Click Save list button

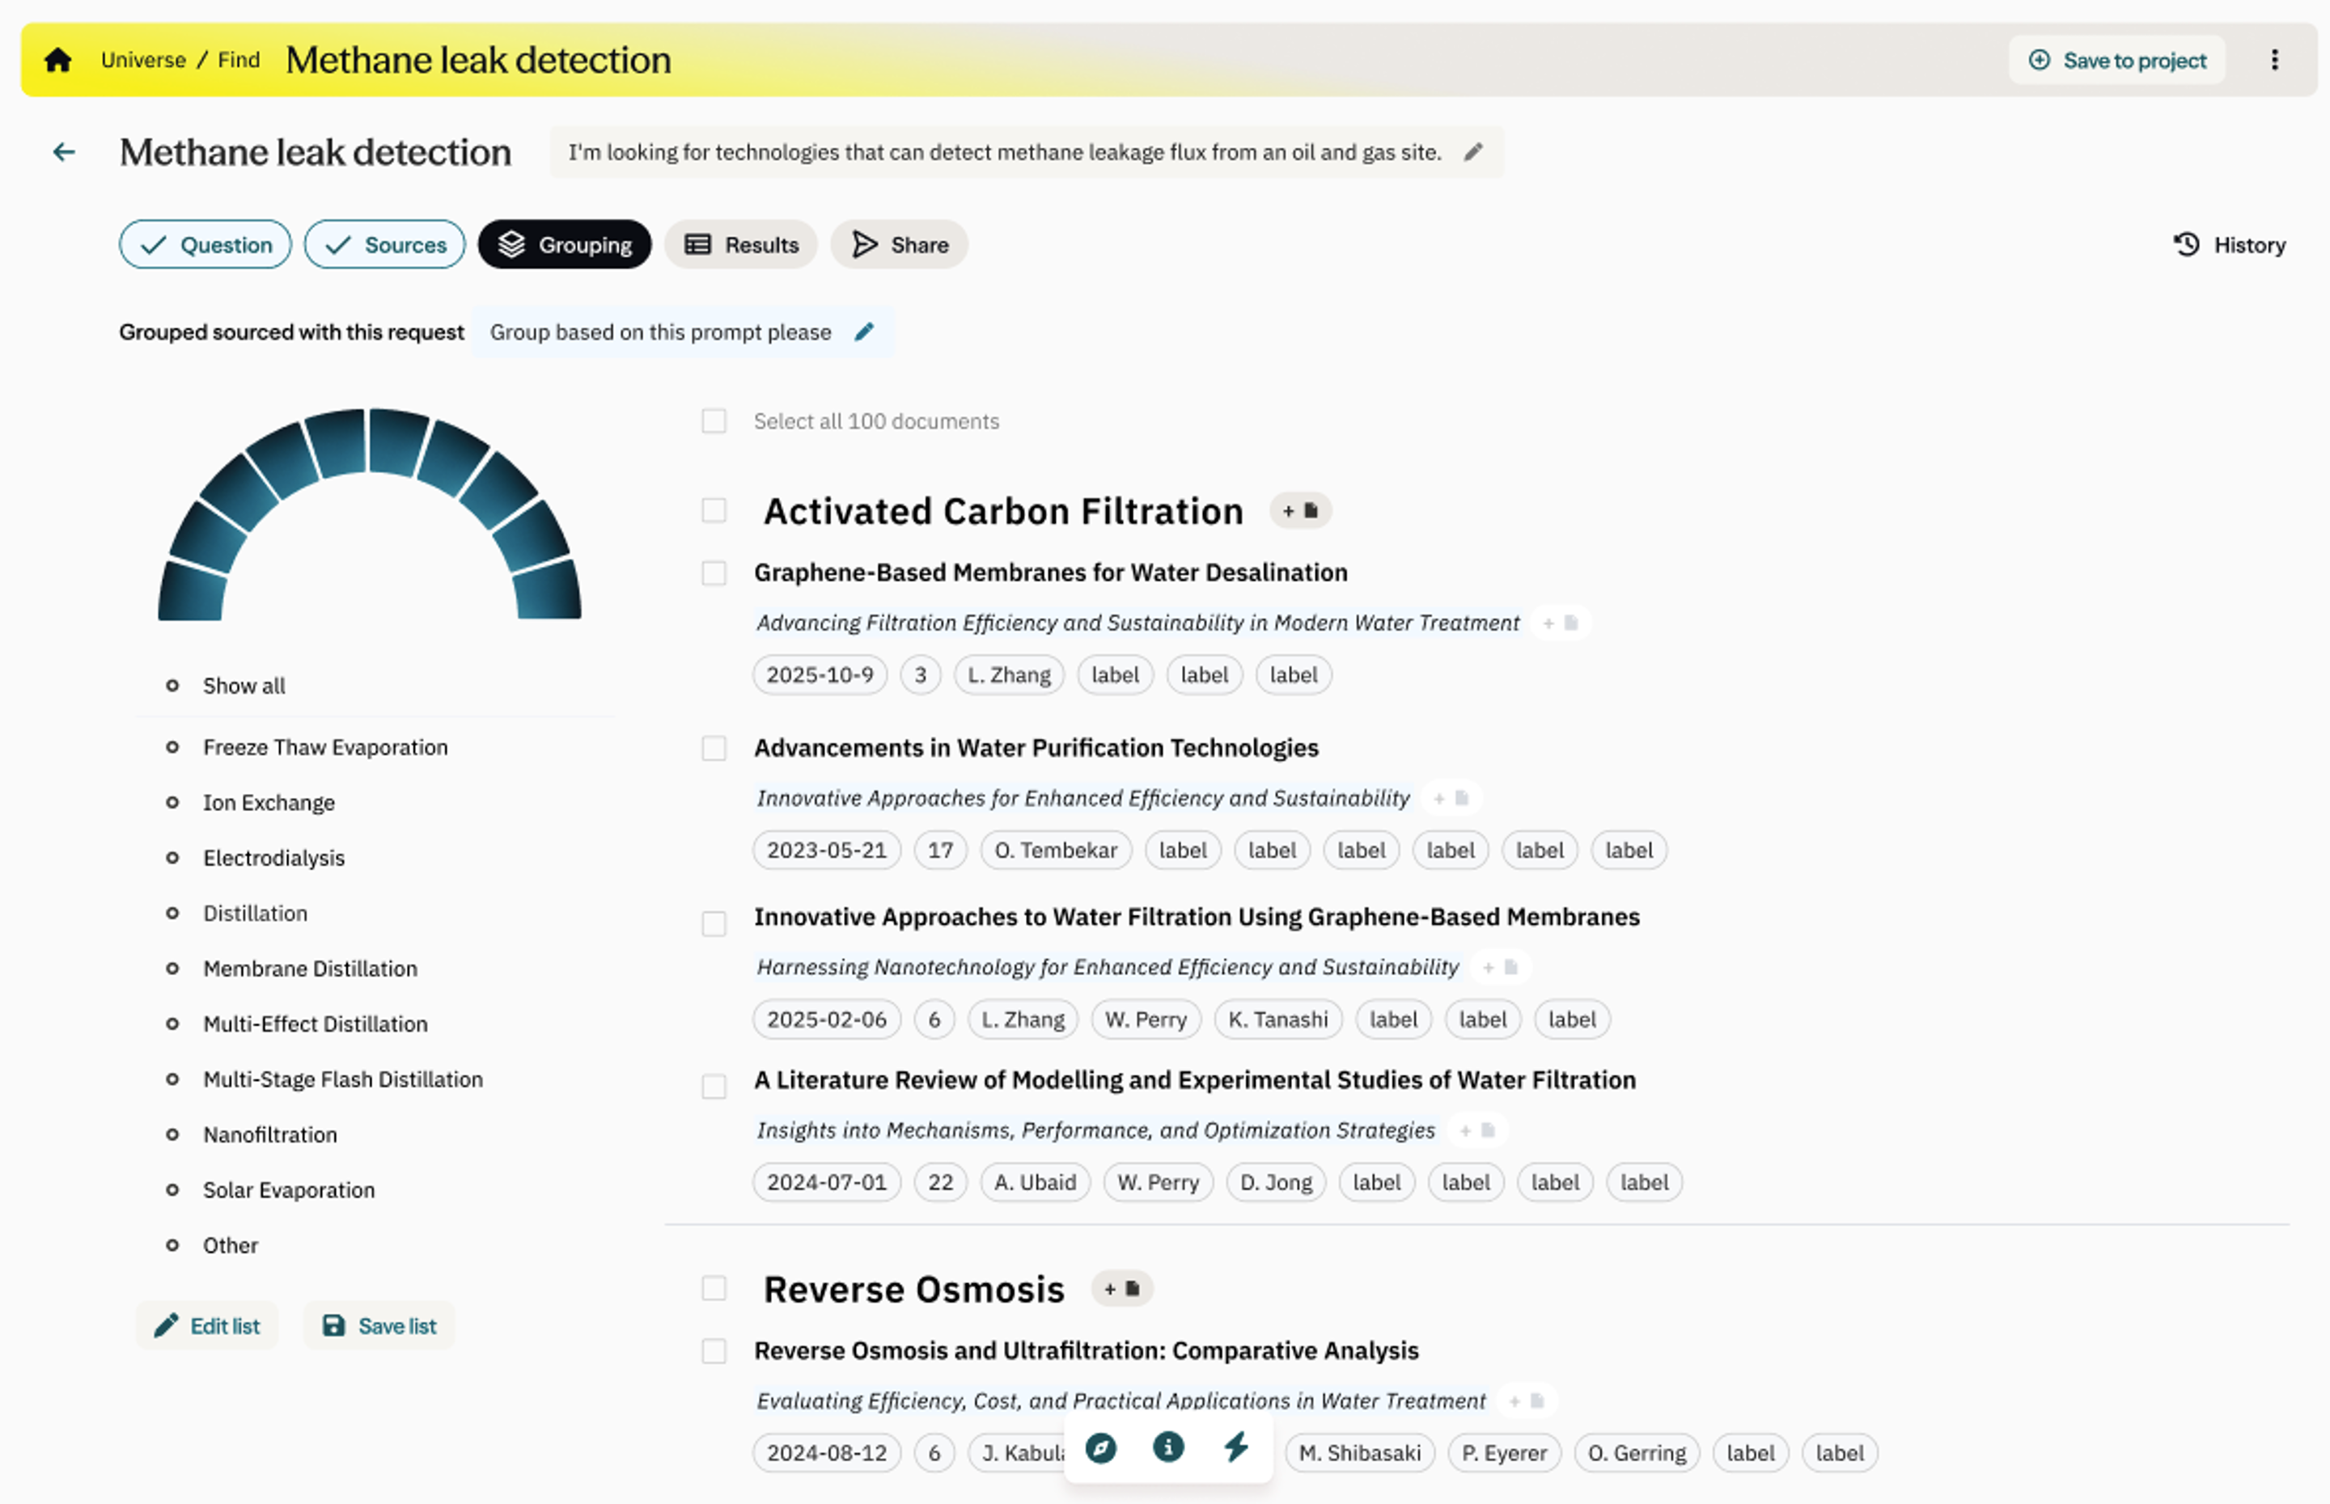(379, 1326)
